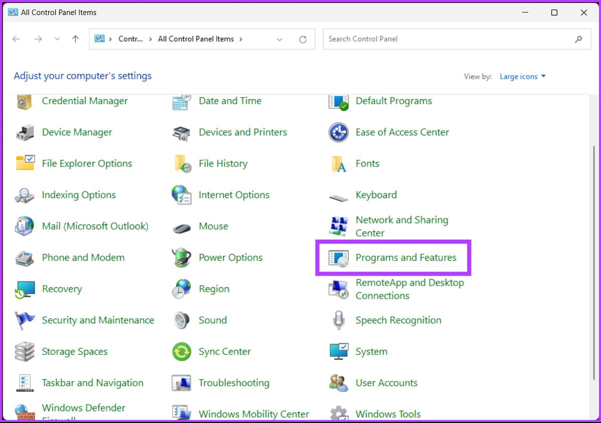The image size is (601, 423).
Task: Click the Region globe-clock icon
Action: point(181,289)
